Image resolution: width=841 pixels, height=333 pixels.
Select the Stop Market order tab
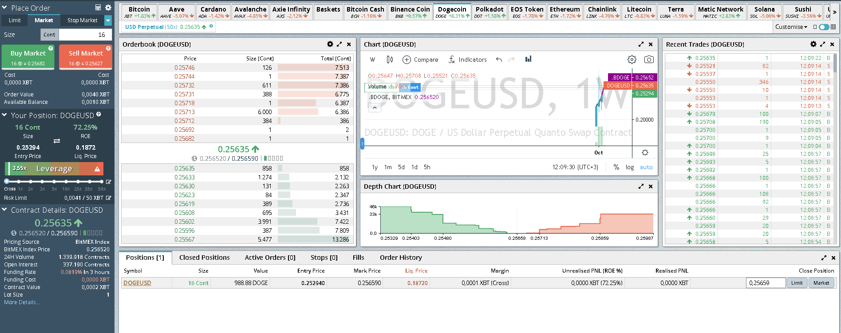coord(82,20)
